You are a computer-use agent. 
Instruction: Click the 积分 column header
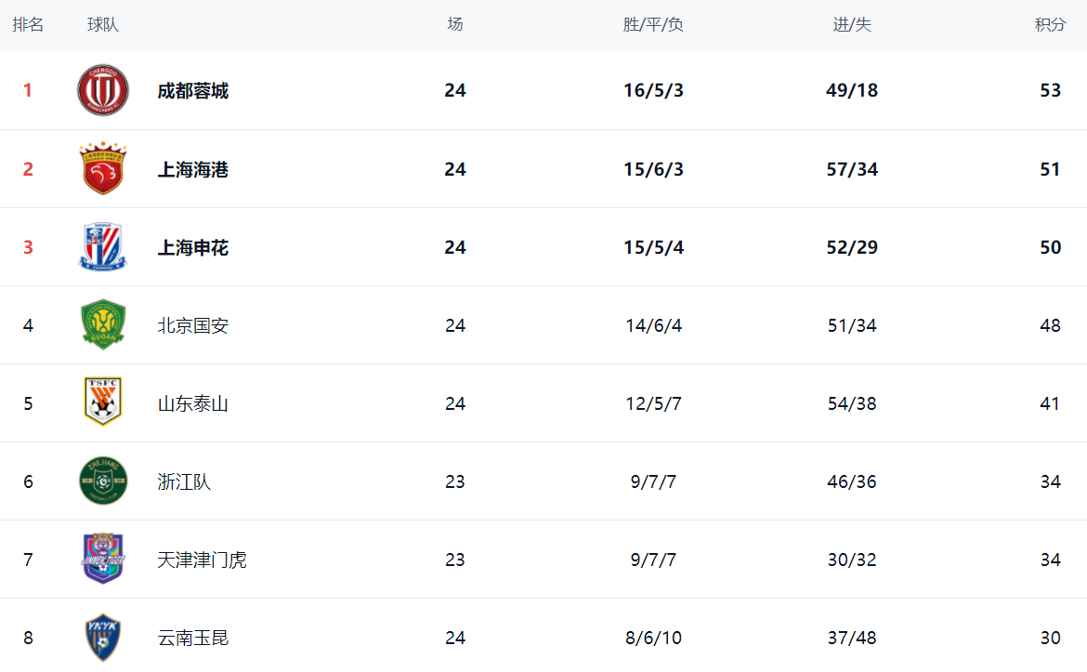[1050, 25]
